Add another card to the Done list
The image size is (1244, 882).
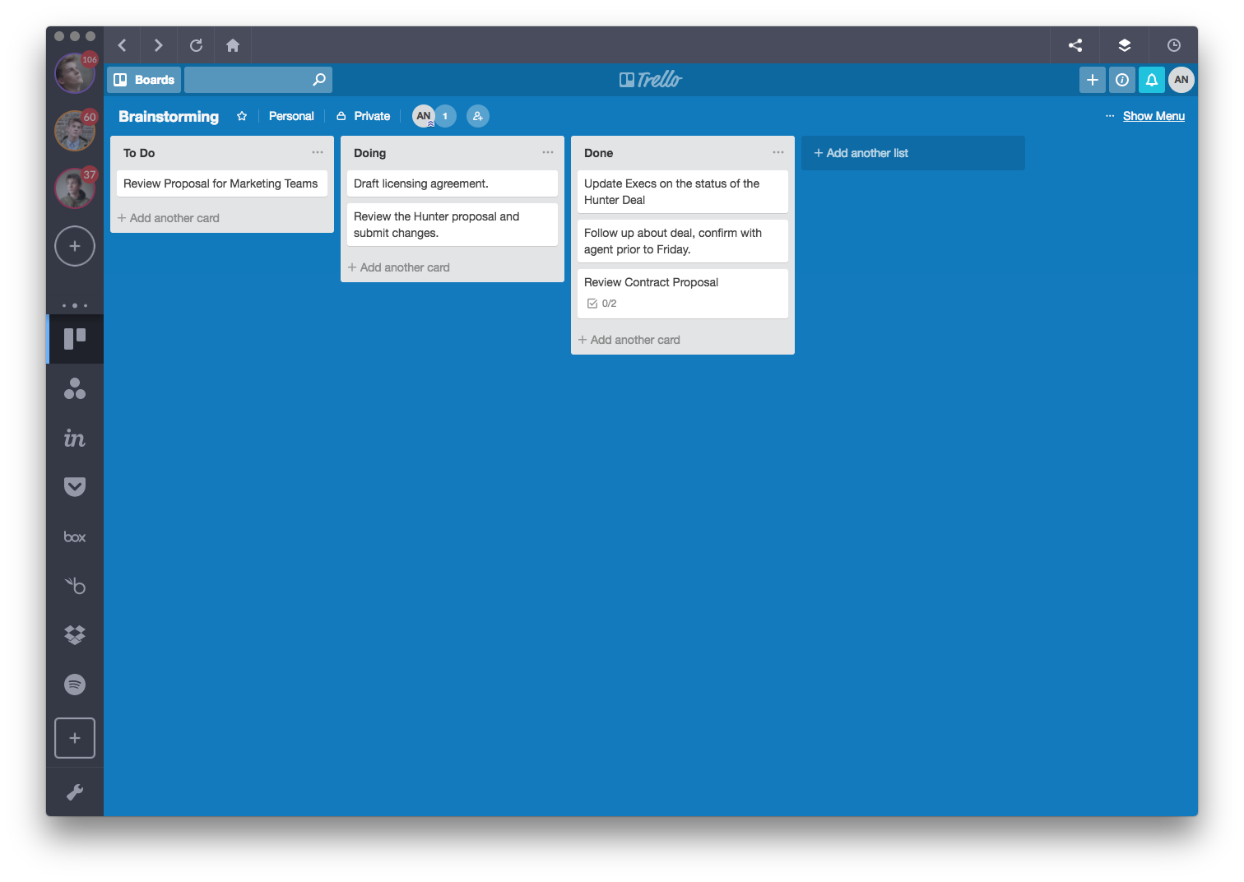629,340
